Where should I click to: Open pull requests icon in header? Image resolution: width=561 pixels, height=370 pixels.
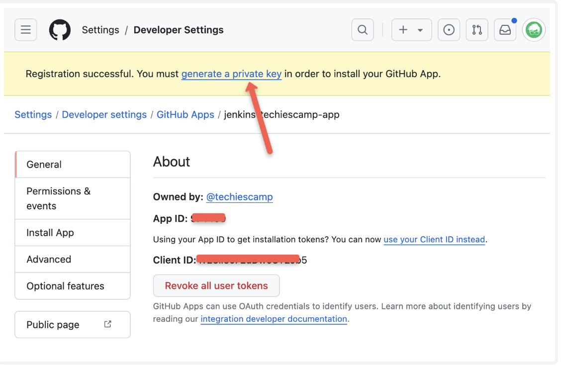[477, 30]
